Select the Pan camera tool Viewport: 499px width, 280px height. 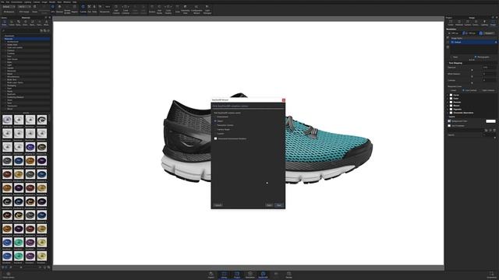point(89,9)
